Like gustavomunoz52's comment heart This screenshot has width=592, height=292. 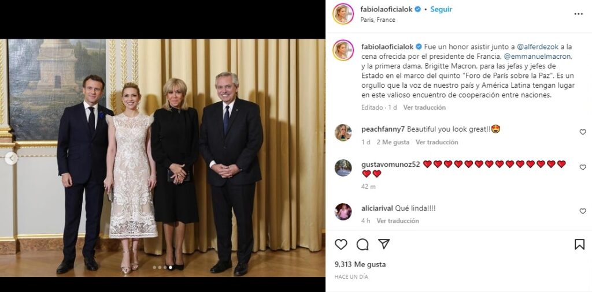tap(583, 167)
